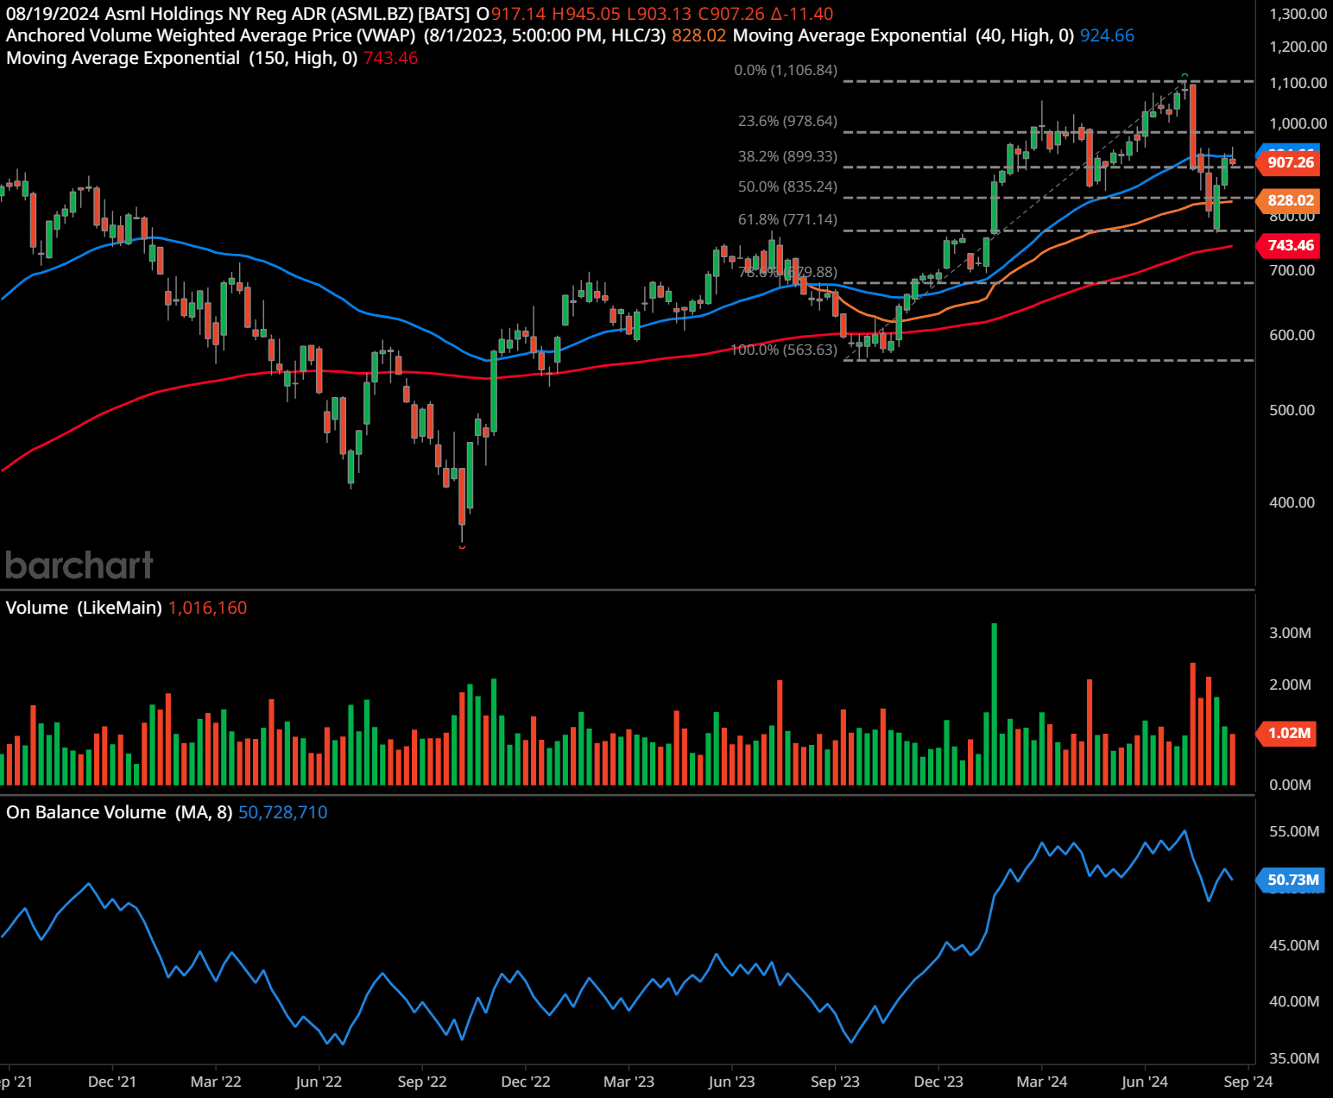Screen dimensions: 1333x1098
Task: Click the 55.00M OBV axis label
Action: point(1293,831)
